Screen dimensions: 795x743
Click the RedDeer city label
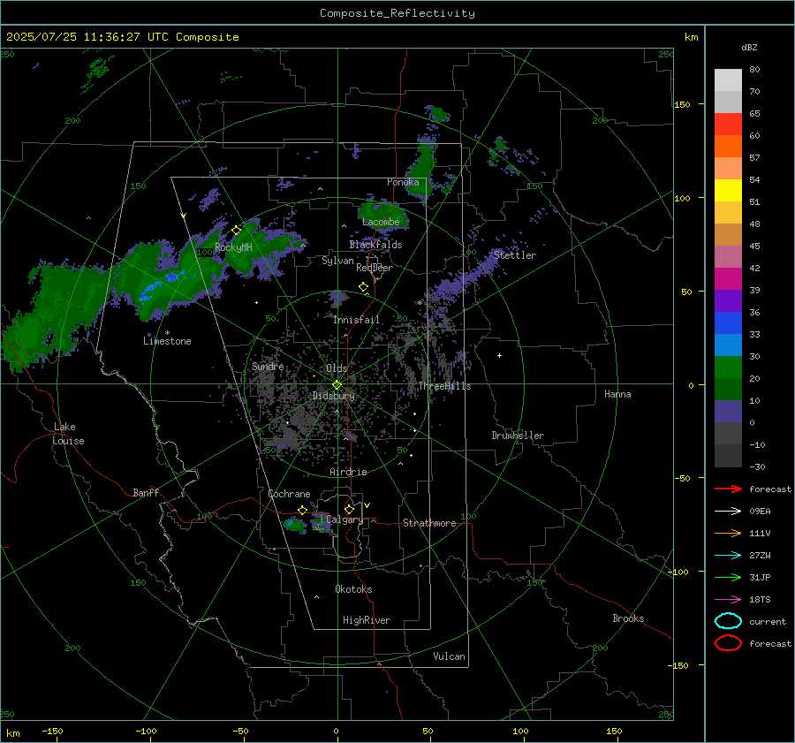tap(375, 268)
